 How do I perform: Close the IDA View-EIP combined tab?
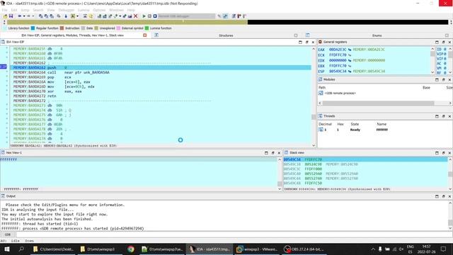pos(144,35)
